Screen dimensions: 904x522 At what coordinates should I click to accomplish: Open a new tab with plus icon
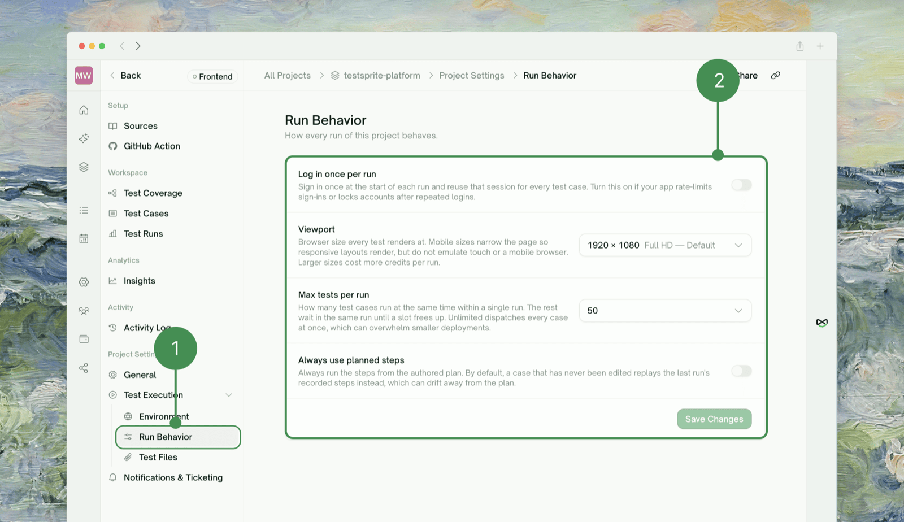820,46
